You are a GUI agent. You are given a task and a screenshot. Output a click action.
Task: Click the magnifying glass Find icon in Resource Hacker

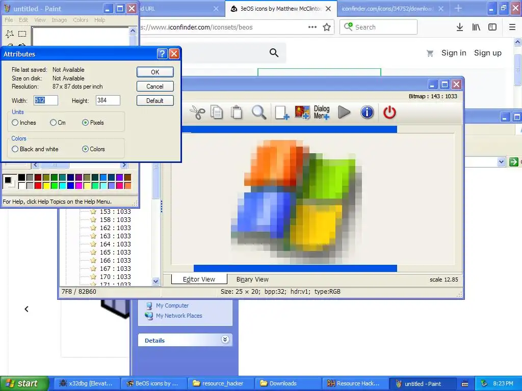pyautogui.click(x=258, y=113)
